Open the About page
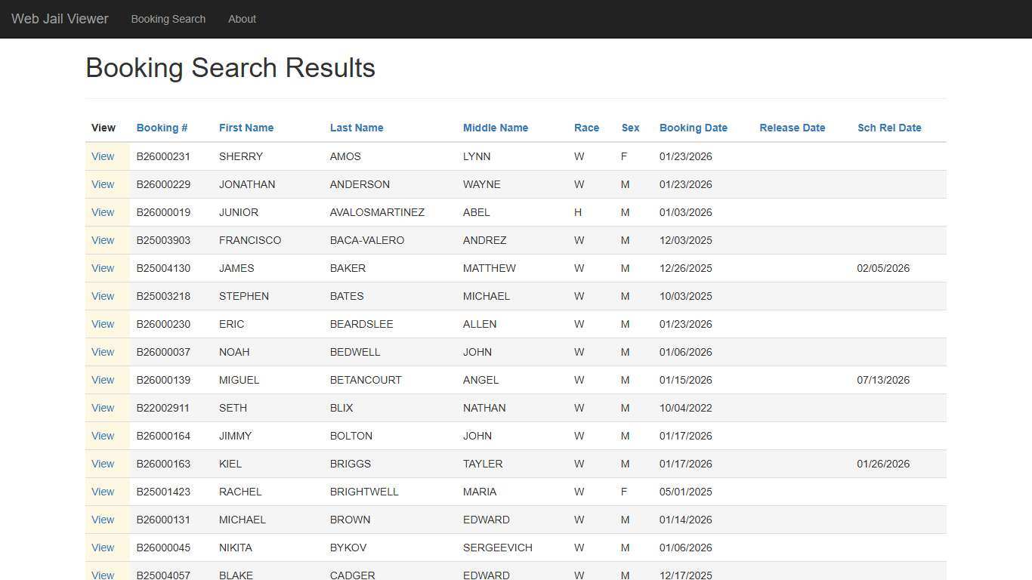This screenshot has width=1032, height=580. coord(242,19)
